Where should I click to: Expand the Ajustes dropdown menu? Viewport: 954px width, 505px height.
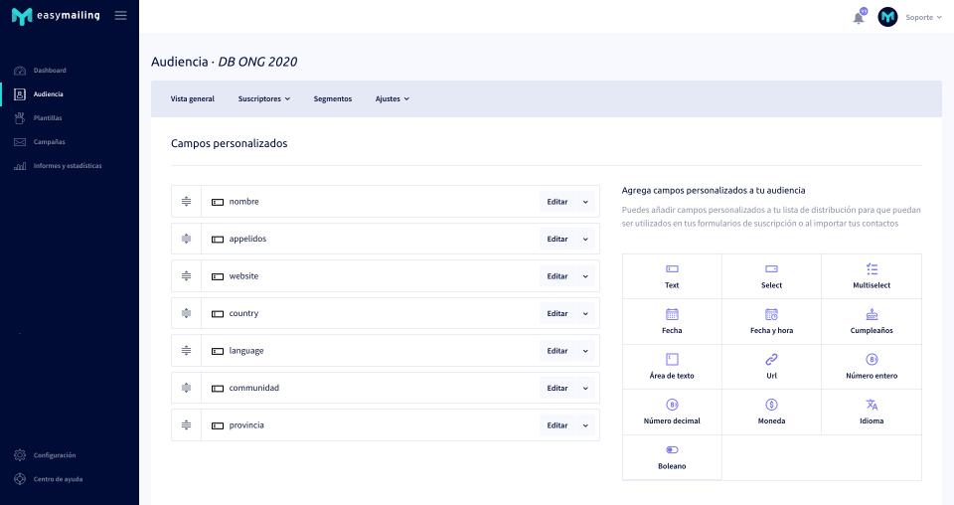tap(393, 99)
